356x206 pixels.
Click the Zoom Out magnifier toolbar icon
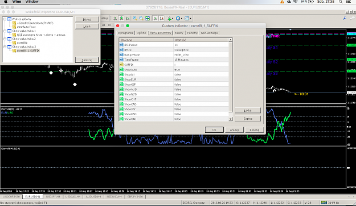141,18
